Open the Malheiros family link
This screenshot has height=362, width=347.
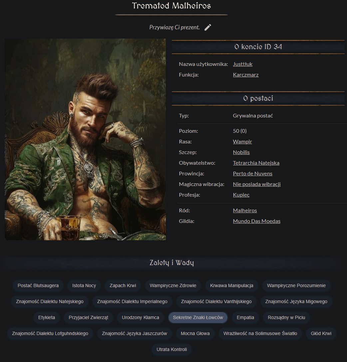click(245, 210)
